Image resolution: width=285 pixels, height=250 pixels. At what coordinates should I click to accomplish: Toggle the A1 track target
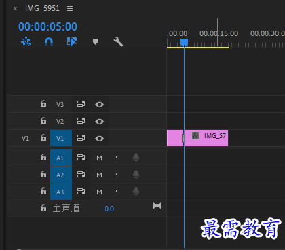pos(61,158)
